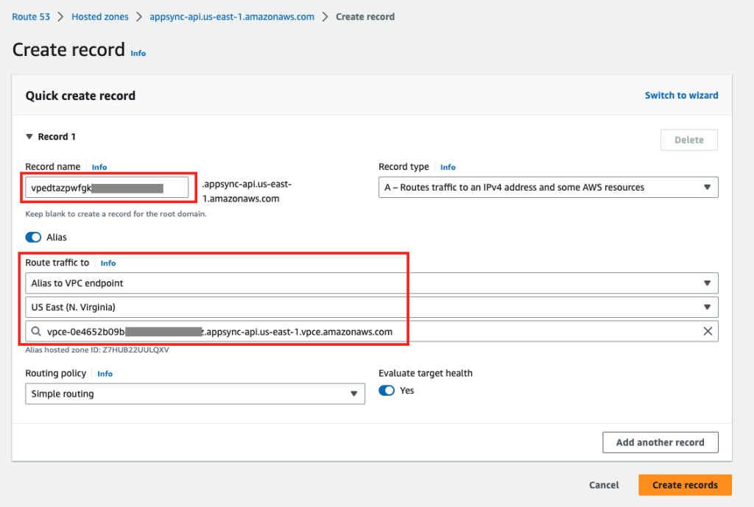Open the Info help beside Record name
The width and height of the screenshot is (754, 507).
click(x=99, y=167)
